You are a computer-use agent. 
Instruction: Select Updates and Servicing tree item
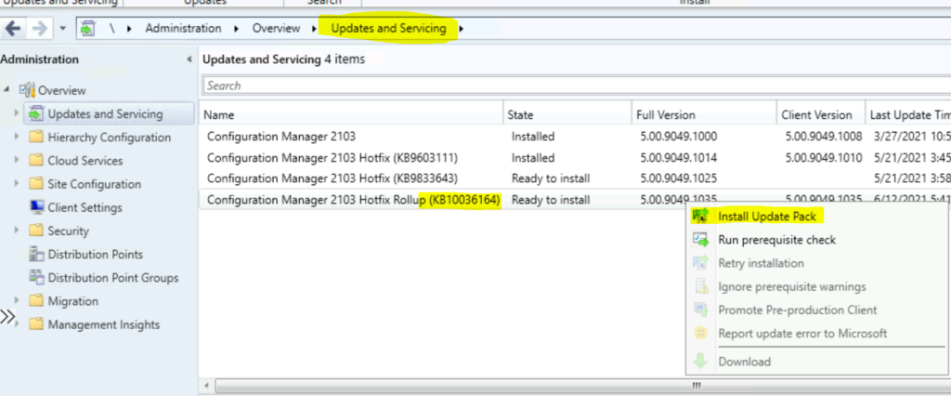[106, 114]
